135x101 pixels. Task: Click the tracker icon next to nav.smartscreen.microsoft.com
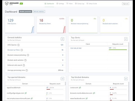(32, 98)
